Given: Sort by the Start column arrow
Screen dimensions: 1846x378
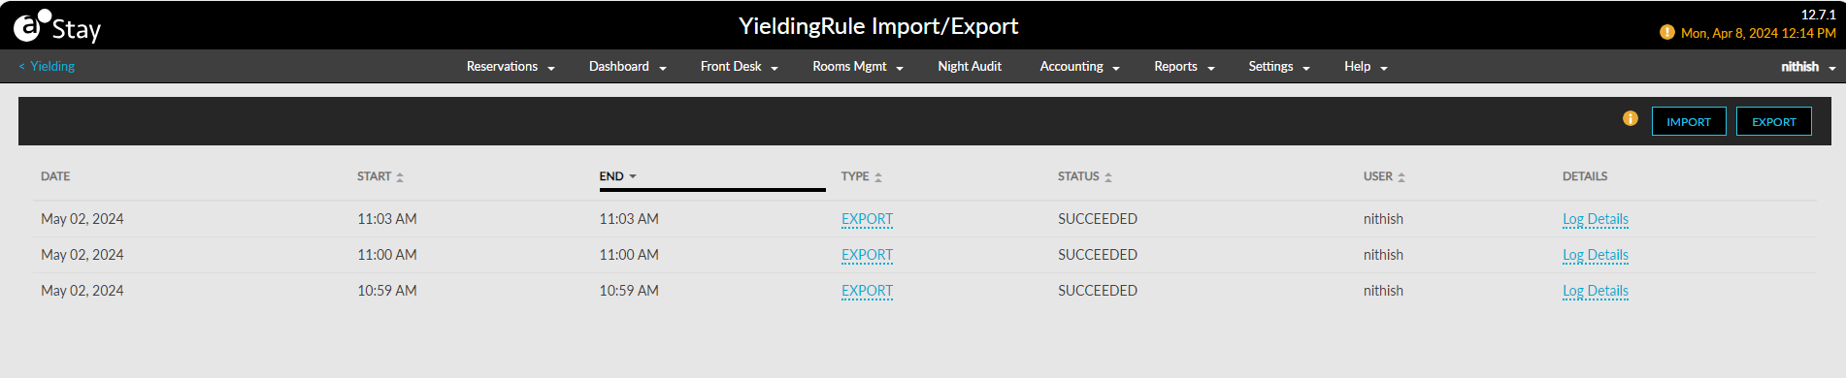Looking at the screenshot, I should click(x=400, y=176).
